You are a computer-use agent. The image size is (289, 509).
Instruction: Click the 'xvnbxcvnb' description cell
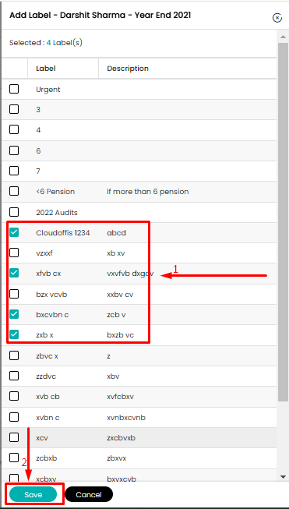point(126,418)
